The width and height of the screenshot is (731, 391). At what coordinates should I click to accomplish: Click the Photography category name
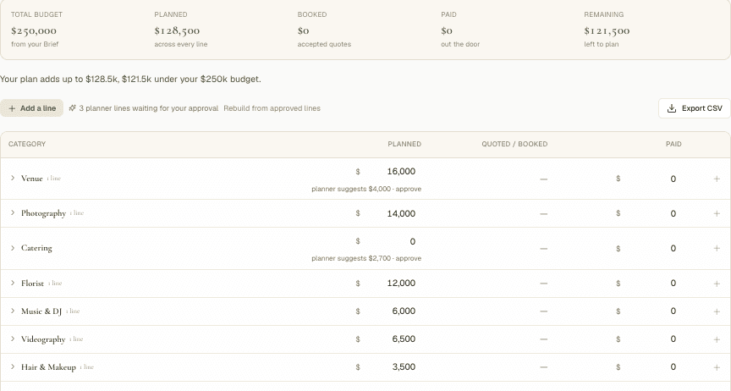coord(43,213)
